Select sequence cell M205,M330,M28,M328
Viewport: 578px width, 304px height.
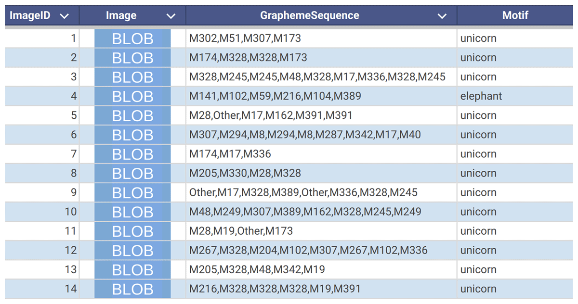(x=321, y=173)
